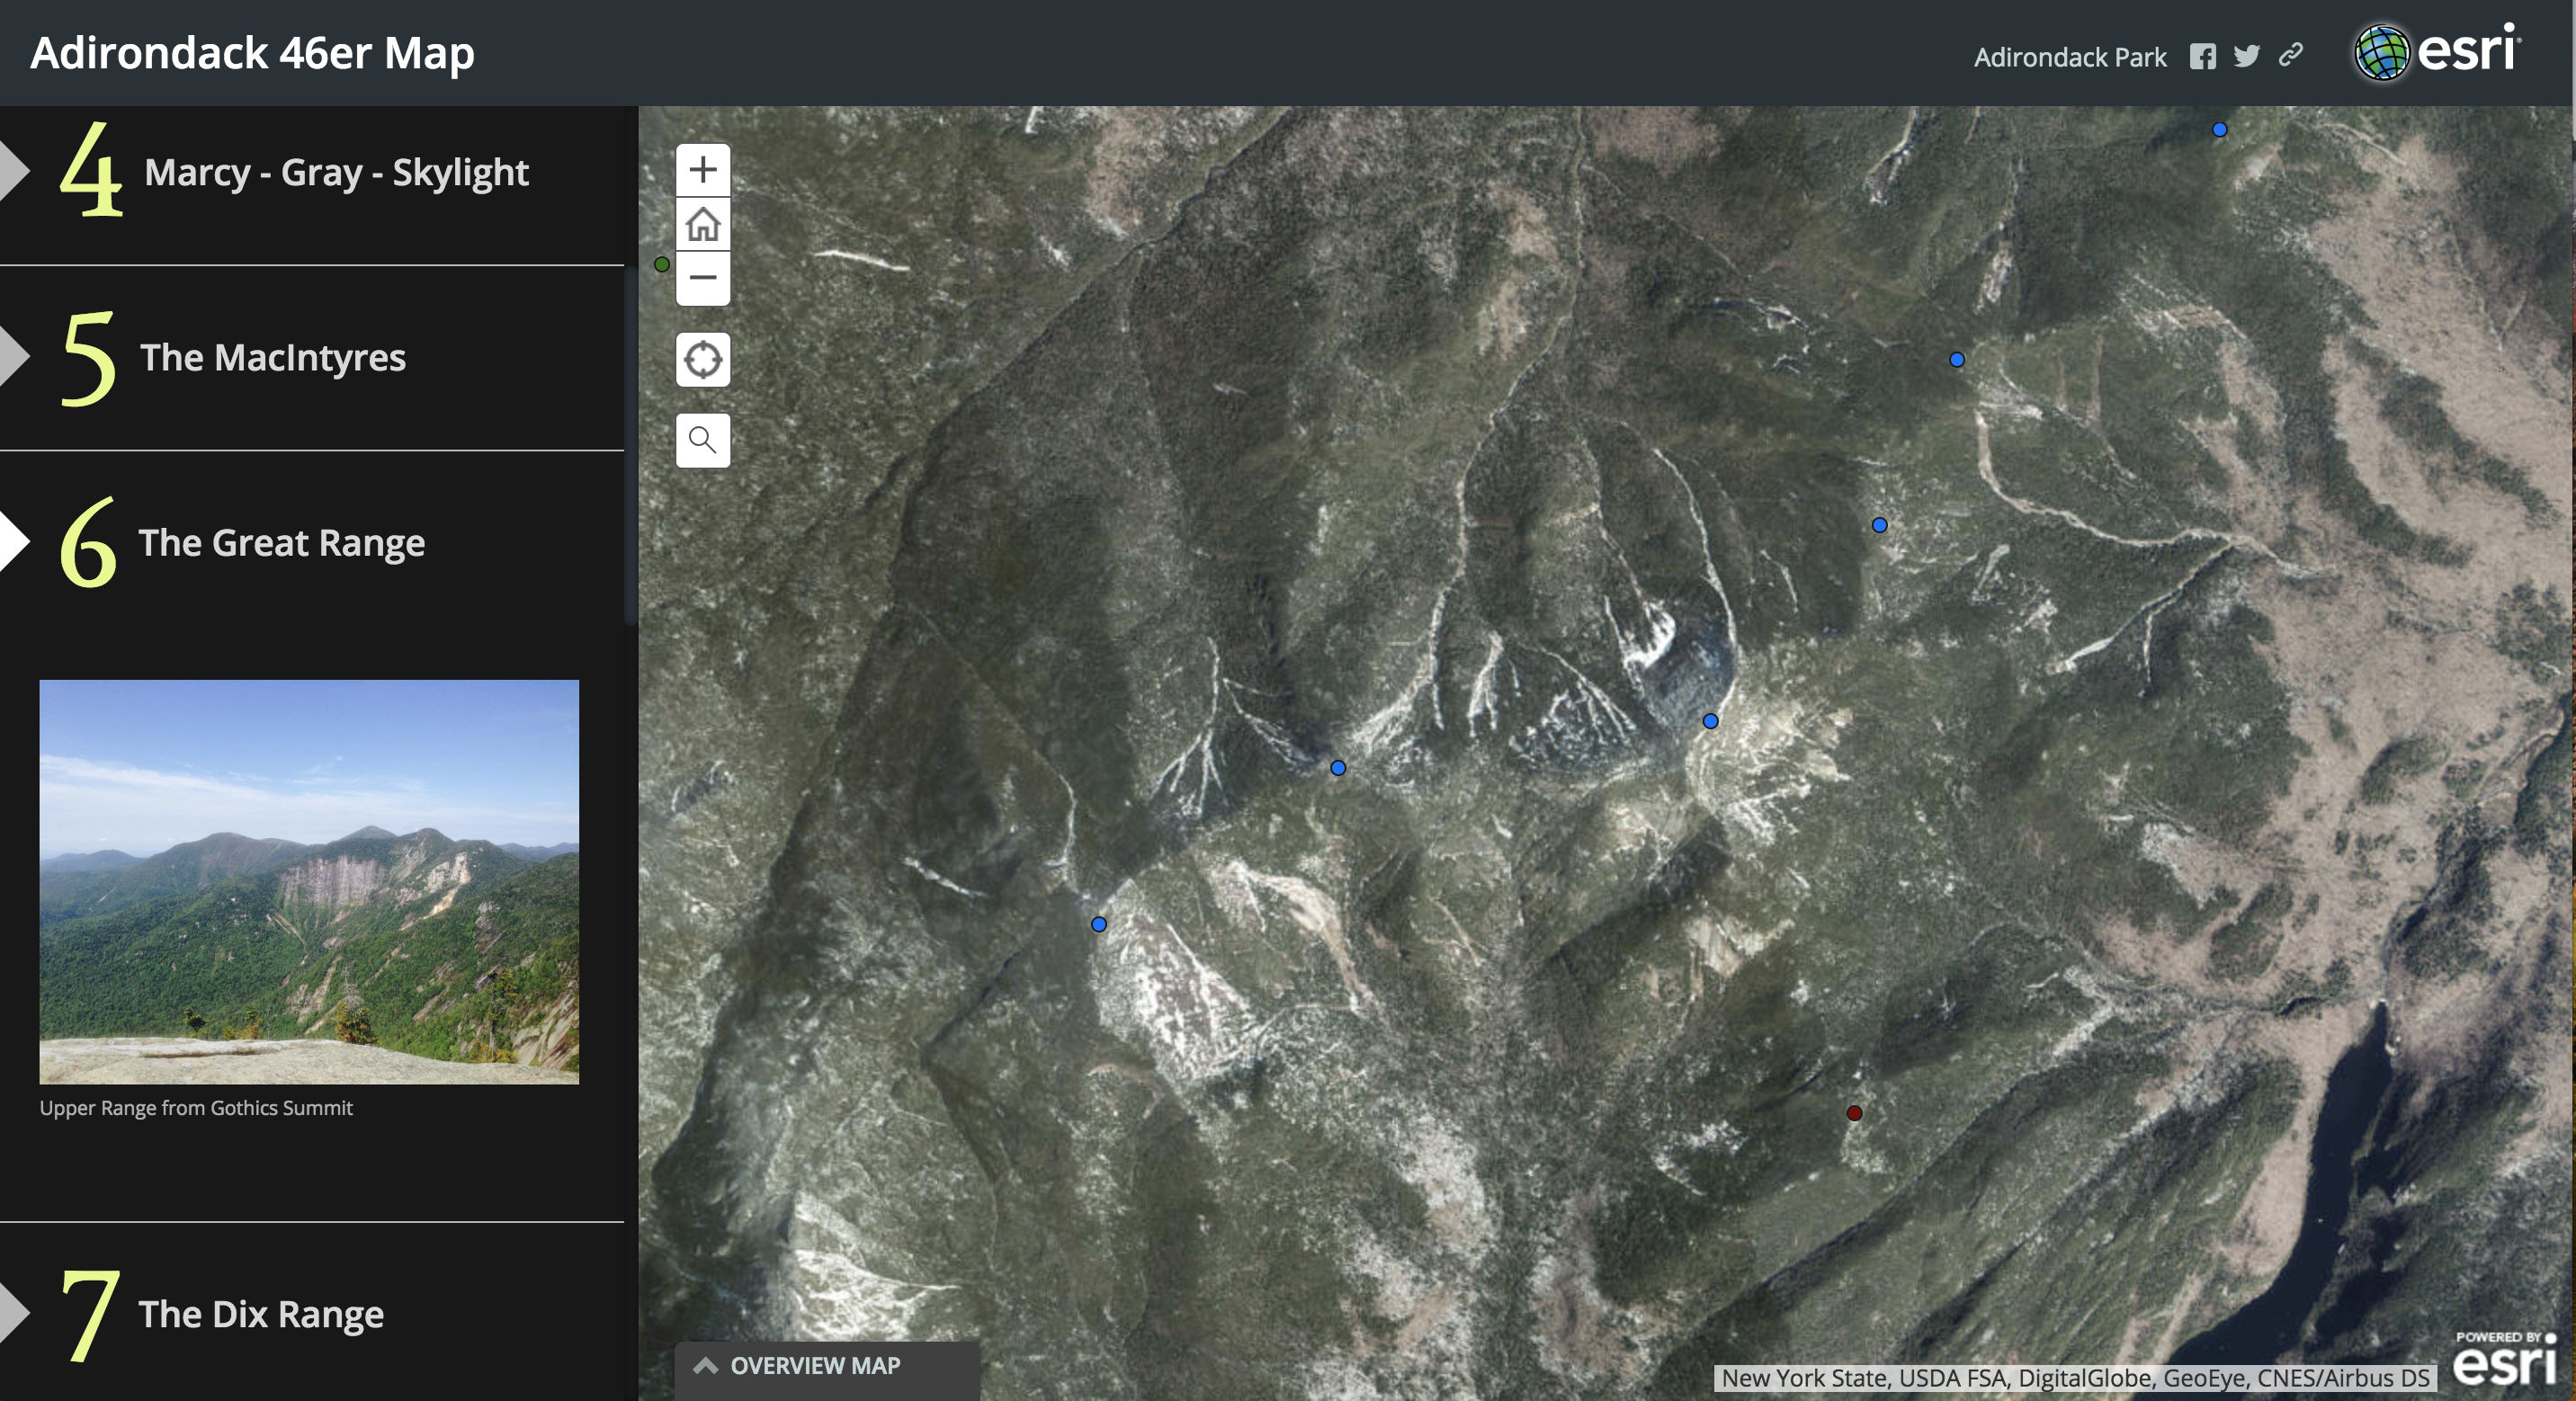Viewport: 2576px width, 1401px height.
Task: Click the green point marker near zoom controls
Action: (x=662, y=265)
